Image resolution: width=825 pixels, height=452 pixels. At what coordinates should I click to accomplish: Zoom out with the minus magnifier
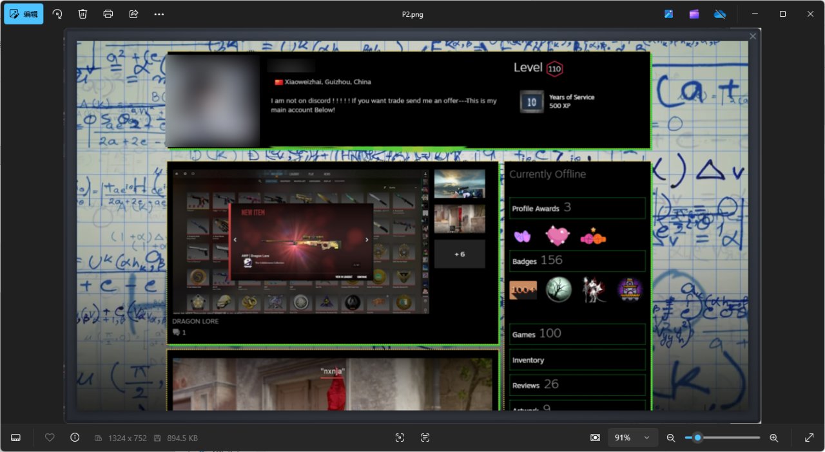tap(671, 438)
